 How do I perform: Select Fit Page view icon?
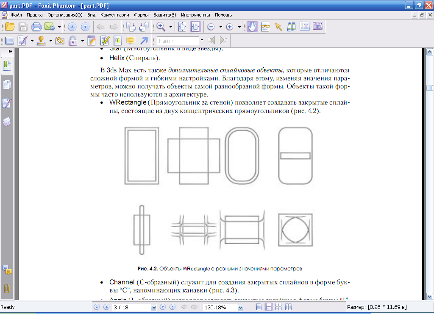pyautogui.click(x=182, y=27)
